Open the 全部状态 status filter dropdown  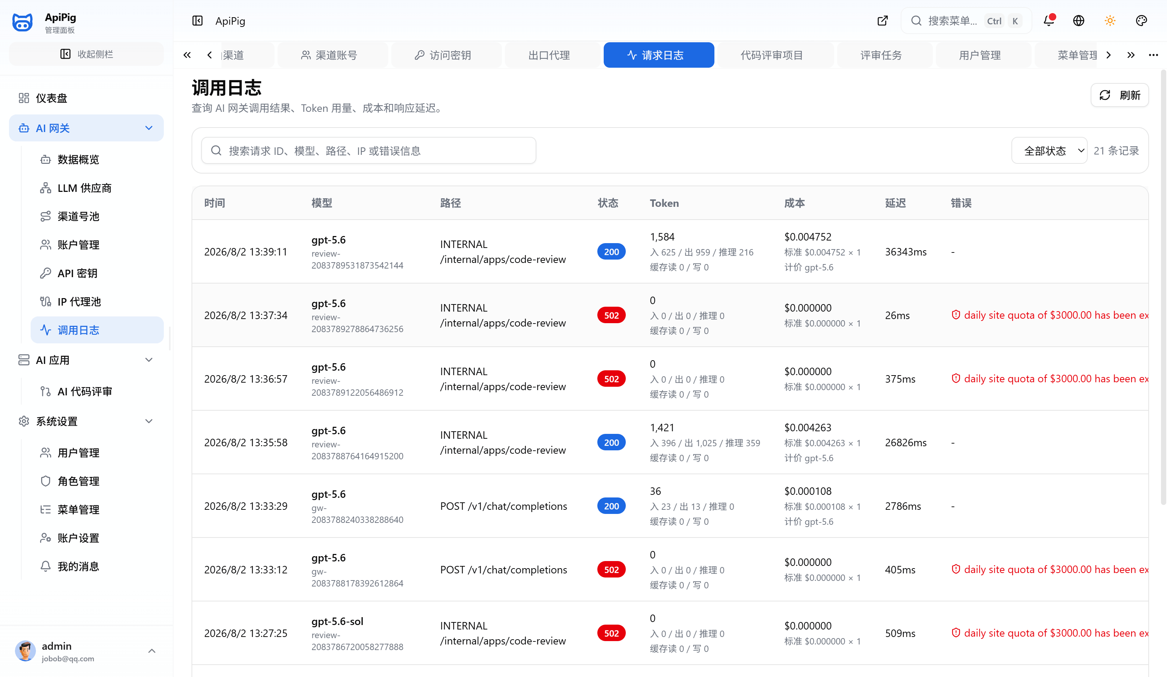[x=1050, y=150]
